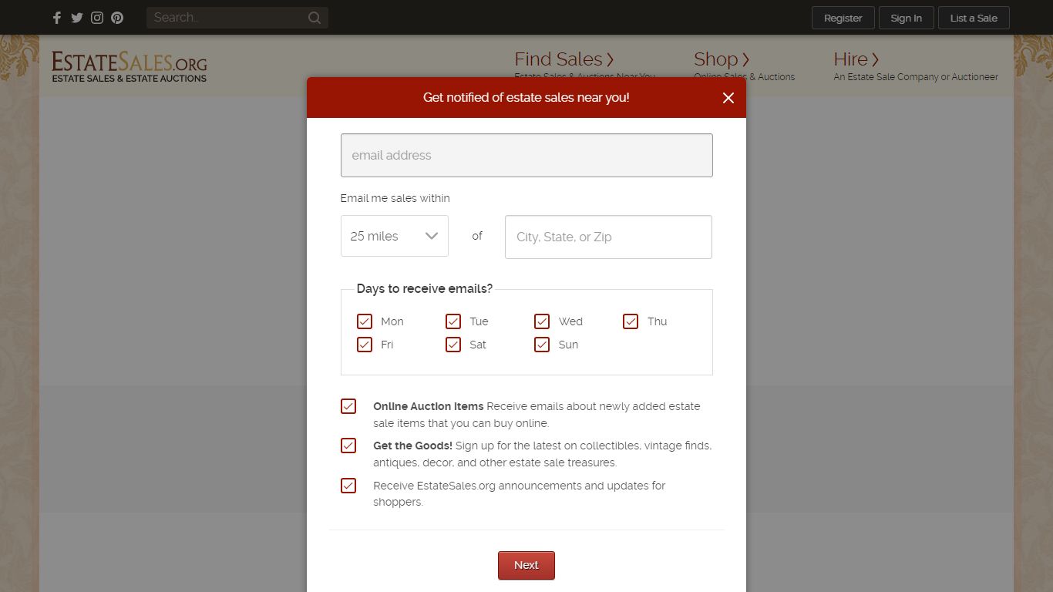This screenshot has height=592, width=1053.
Task: Toggle the Get the Goods checkbox
Action: 348,446
